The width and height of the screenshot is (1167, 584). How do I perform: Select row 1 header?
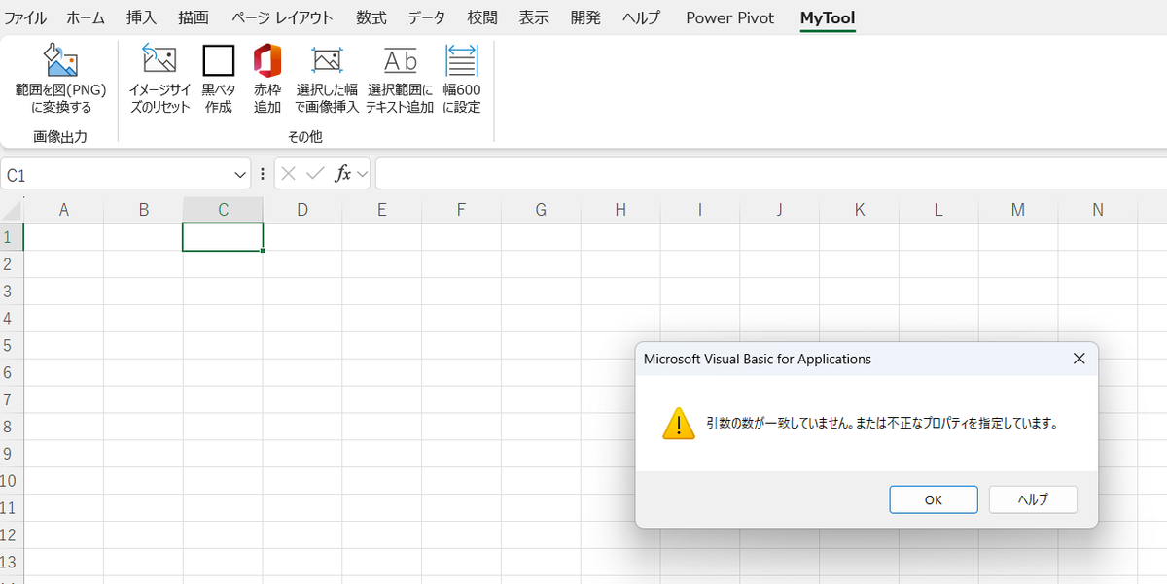tap(12, 237)
